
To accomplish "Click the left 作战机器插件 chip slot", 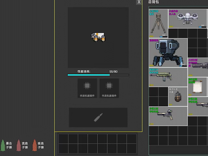I will click(87, 88).
